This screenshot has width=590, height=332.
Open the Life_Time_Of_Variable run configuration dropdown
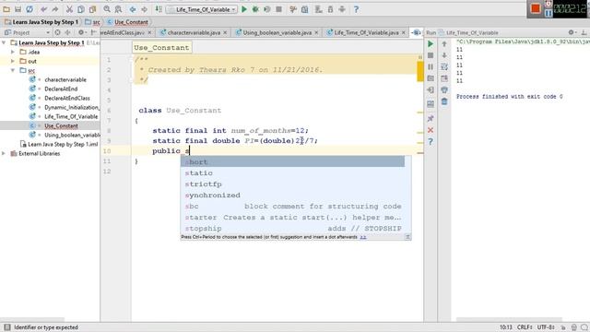coord(202,9)
